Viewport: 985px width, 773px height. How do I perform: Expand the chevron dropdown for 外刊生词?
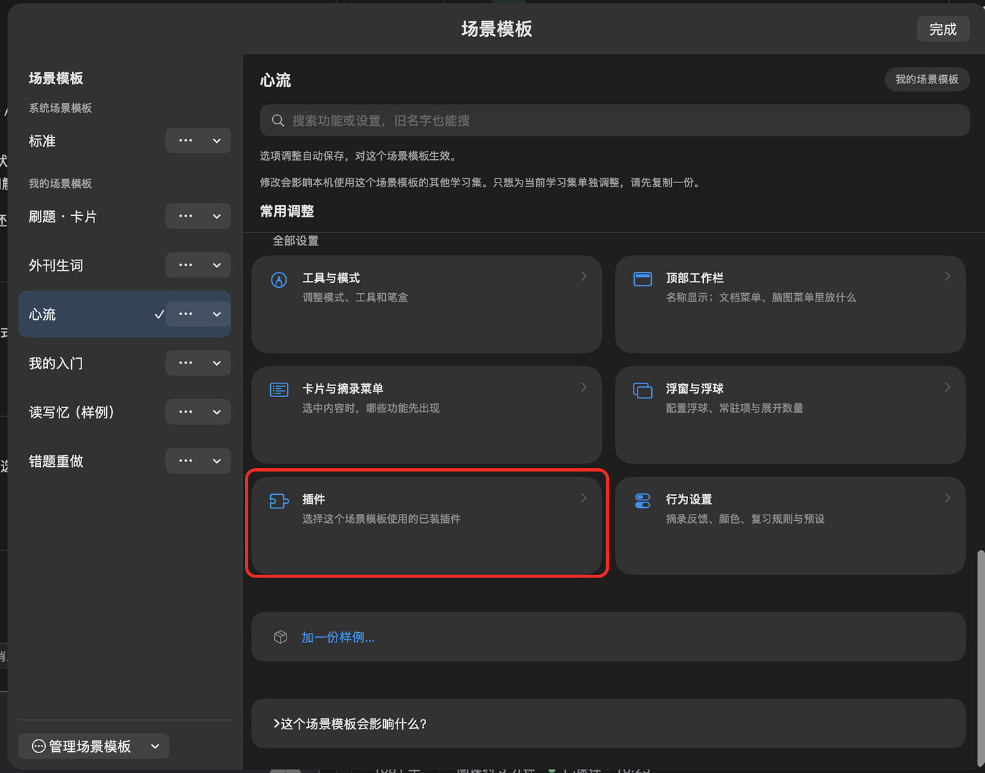point(217,265)
